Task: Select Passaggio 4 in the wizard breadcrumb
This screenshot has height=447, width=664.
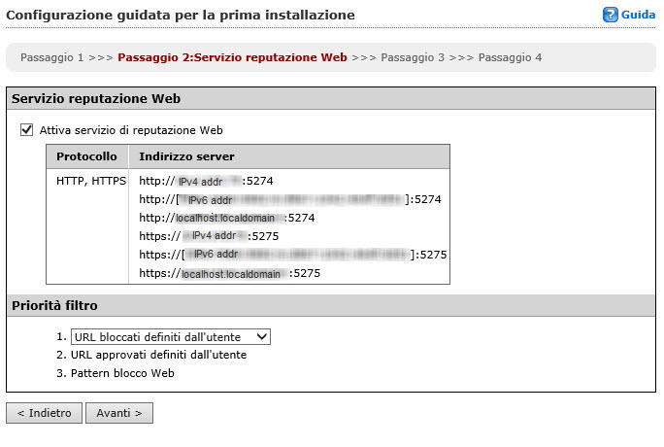Action: [x=510, y=57]
